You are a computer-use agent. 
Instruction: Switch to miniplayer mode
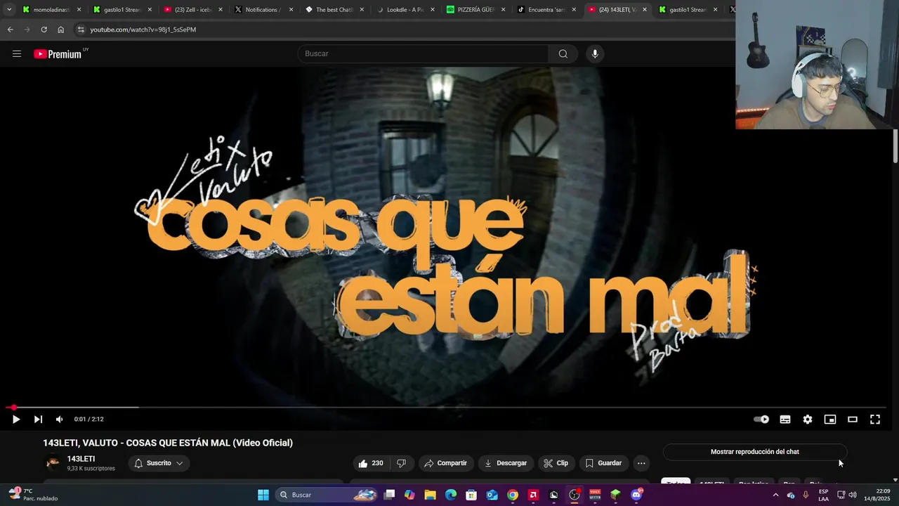[x=830, y=420]
